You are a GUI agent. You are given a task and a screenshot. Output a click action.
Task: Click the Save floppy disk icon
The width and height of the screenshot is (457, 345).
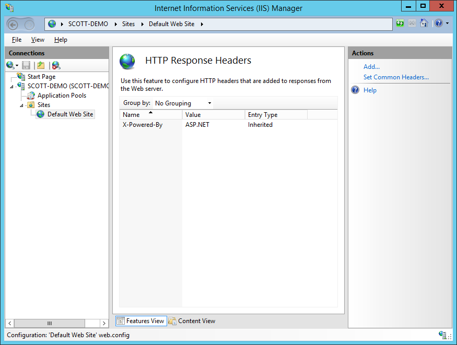point(26,66)
